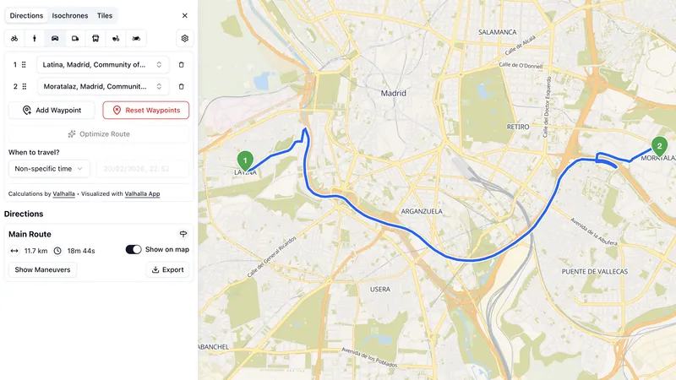Viewport: 676px width, 380px height.
Task: Select the motor scooter travel mode icon
Action: [x=116, y=38]
